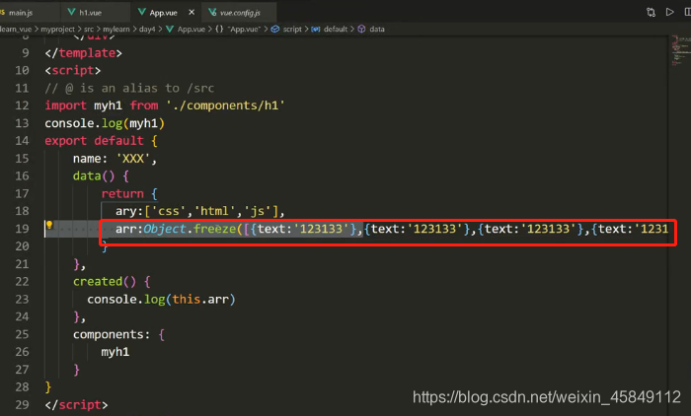The width and height of the screenshot is (691, 416).
Task: Click the yellow lightbulb on line 19
Action: coord(49,226)
